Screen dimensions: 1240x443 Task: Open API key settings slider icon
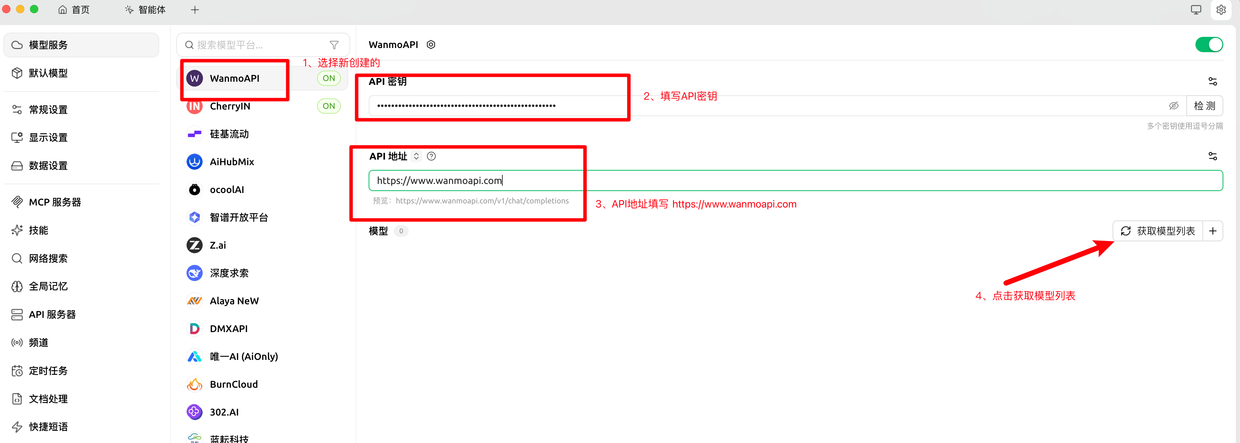[1212, 81]
